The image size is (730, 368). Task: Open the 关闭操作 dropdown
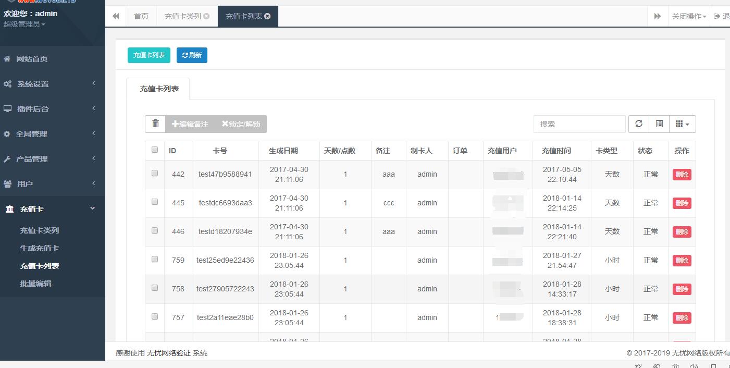689,16
